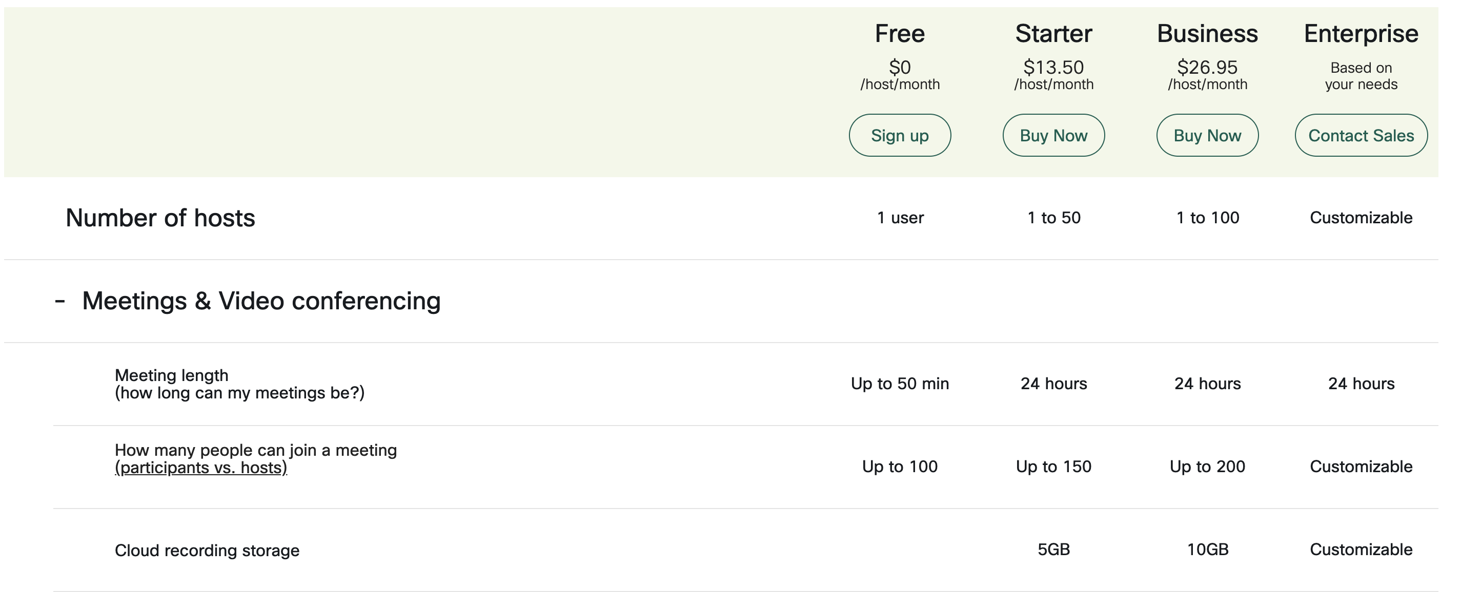Click the Sign up button for Free plan

pos(900,135)
